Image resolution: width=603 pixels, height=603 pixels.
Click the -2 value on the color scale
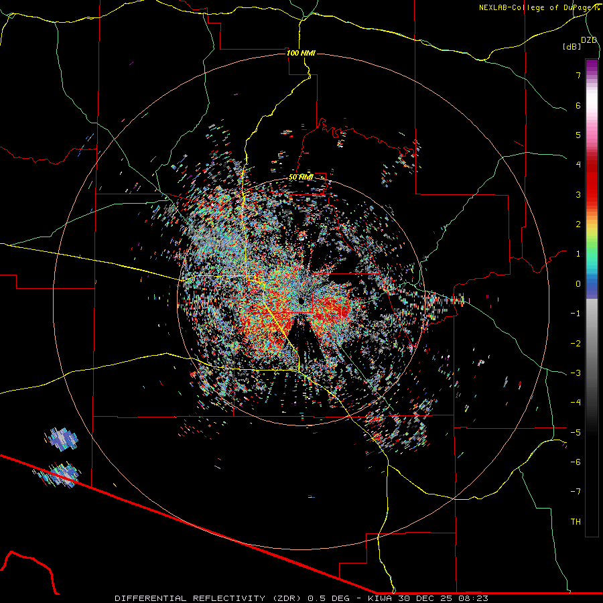[576, 344]
